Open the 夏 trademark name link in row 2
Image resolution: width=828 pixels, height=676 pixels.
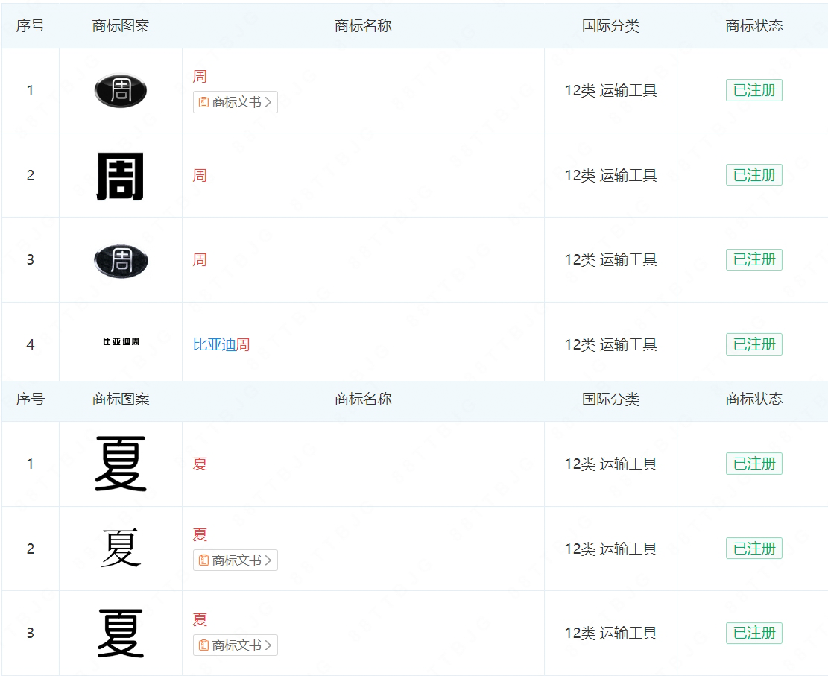200,535
